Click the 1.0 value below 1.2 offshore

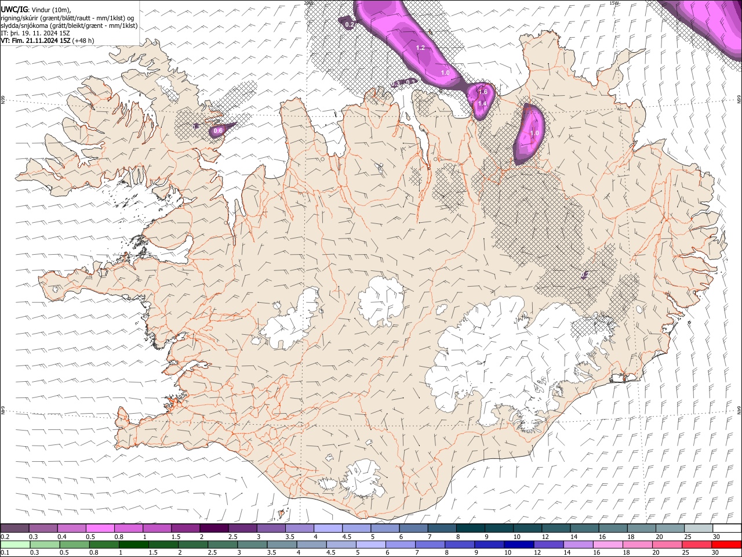tap(445, 73)
